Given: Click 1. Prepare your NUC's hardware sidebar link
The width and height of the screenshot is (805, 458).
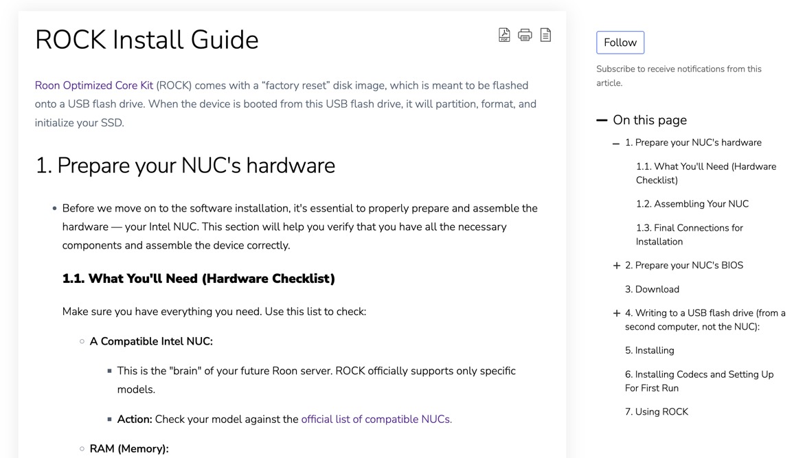Looking at the screenshot, I should pyautogui.click(x=693, y=142).
